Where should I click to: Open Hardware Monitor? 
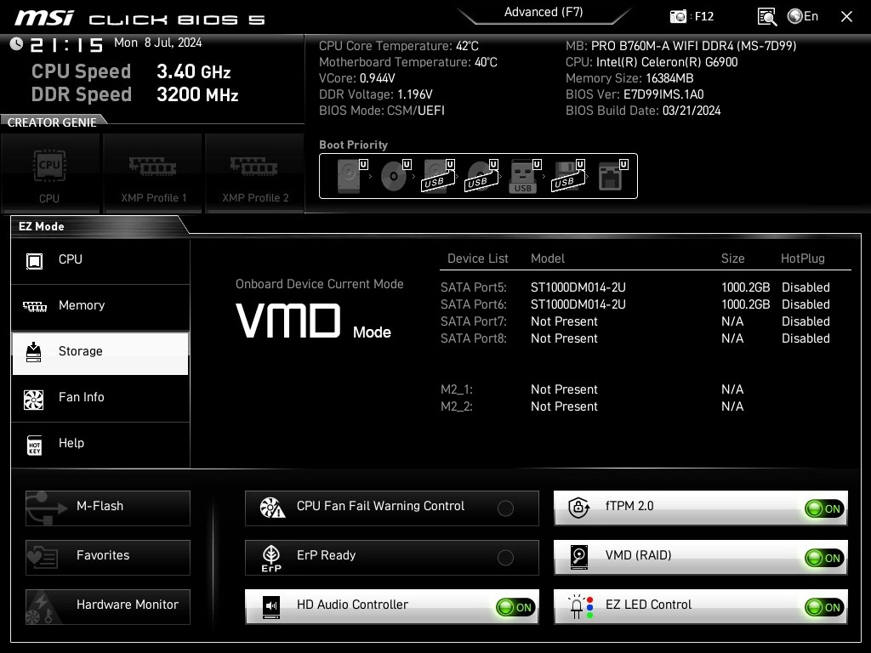(x=108, y=606)
